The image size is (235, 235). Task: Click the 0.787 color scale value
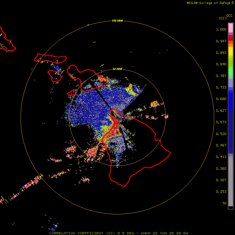coord(221,76)
